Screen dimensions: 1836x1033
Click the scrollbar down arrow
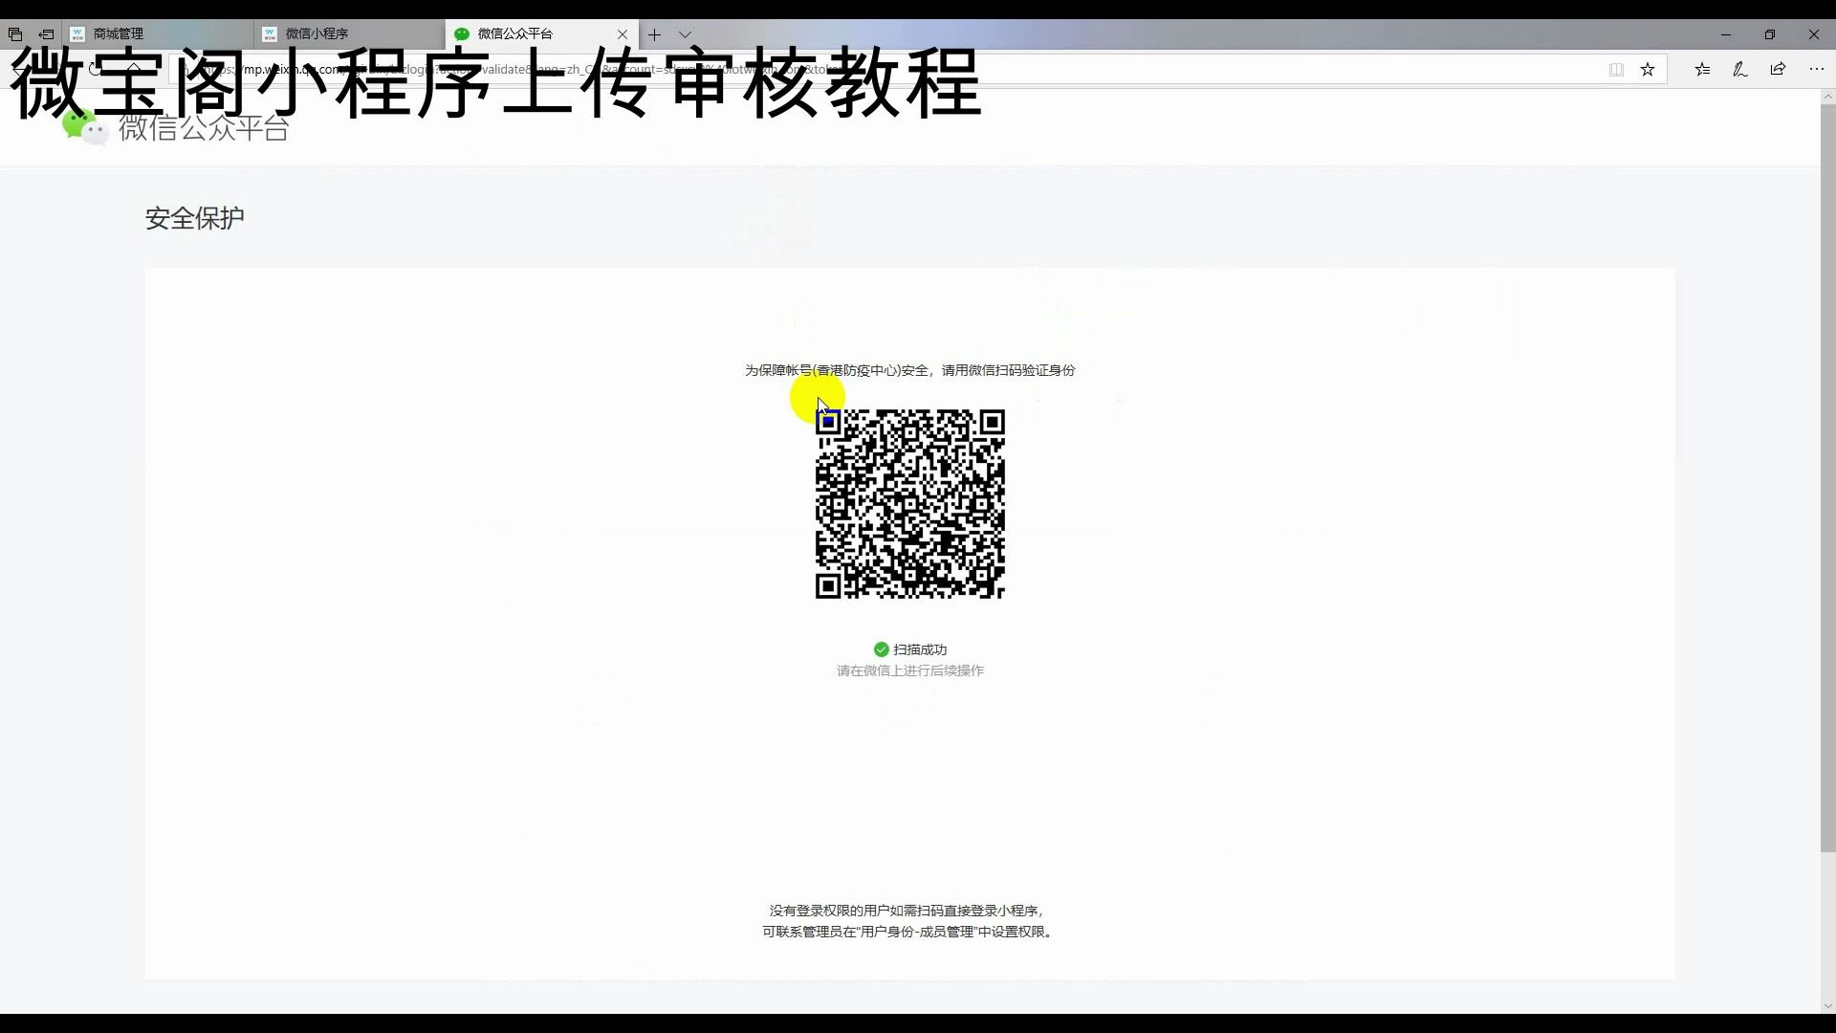tap(1827, 1006)
